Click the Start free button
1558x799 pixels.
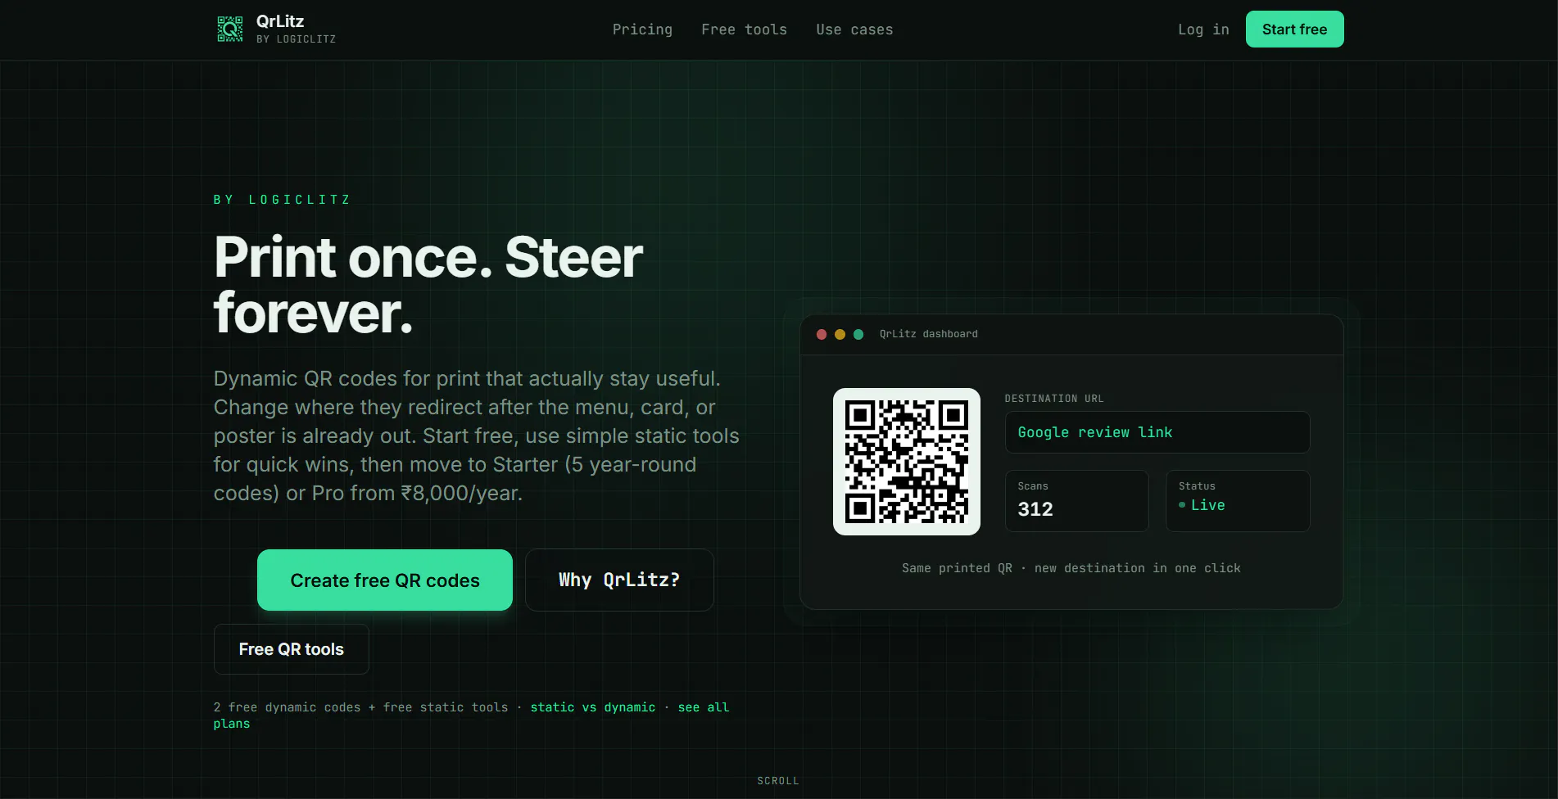(x=1294, y=29)
